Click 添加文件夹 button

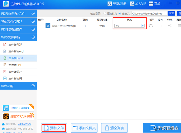pos(84,128)
